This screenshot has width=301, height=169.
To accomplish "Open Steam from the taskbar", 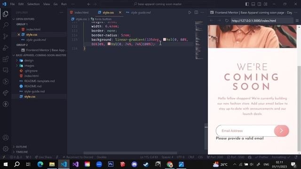I will pos(146,164).
